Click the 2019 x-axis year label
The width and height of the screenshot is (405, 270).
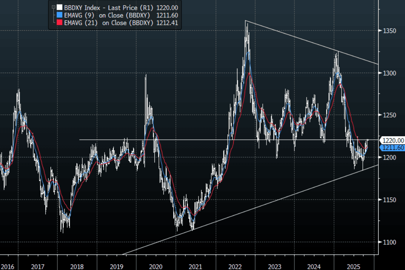click(117, 267)
